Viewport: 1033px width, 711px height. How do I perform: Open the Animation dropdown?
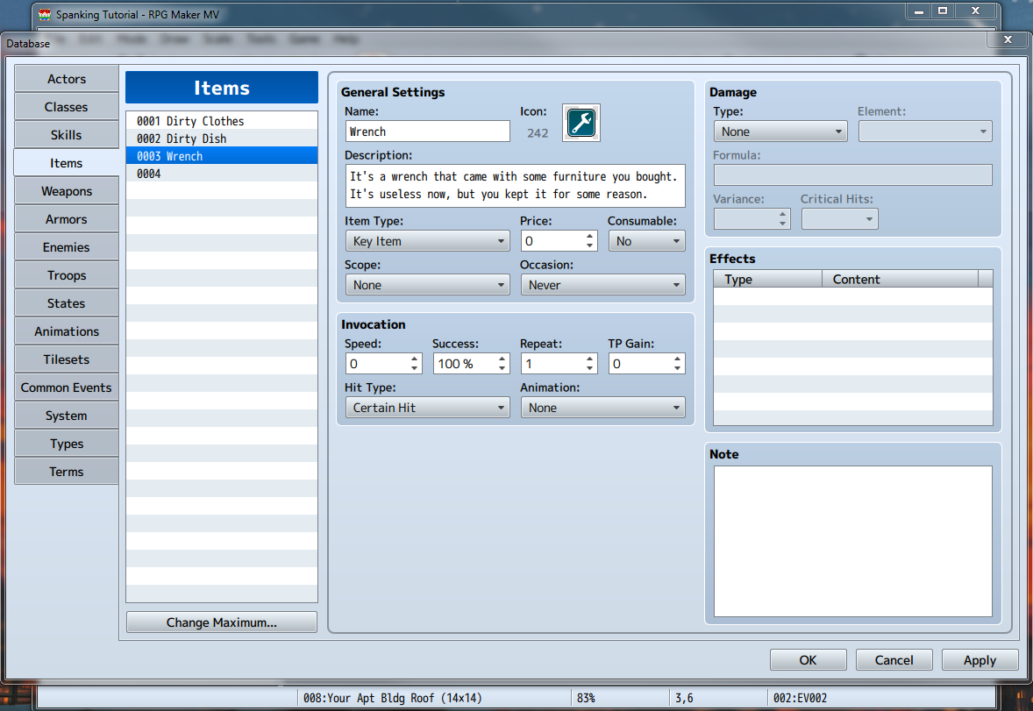pyautogui.click(x=602, y=408)
